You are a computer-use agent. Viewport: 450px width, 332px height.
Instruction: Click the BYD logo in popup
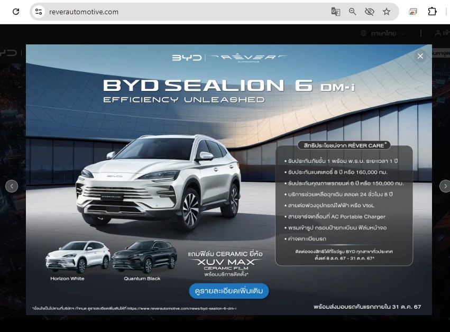[187, 58]
